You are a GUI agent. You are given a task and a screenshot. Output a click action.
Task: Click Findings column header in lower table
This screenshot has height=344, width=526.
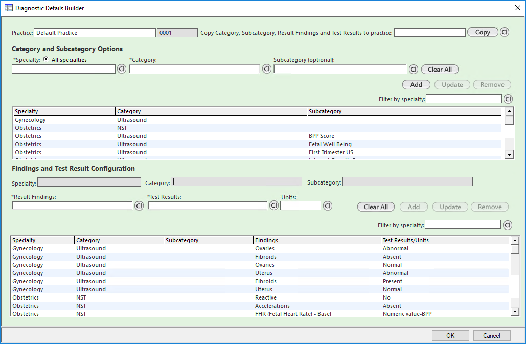(317, 240)
